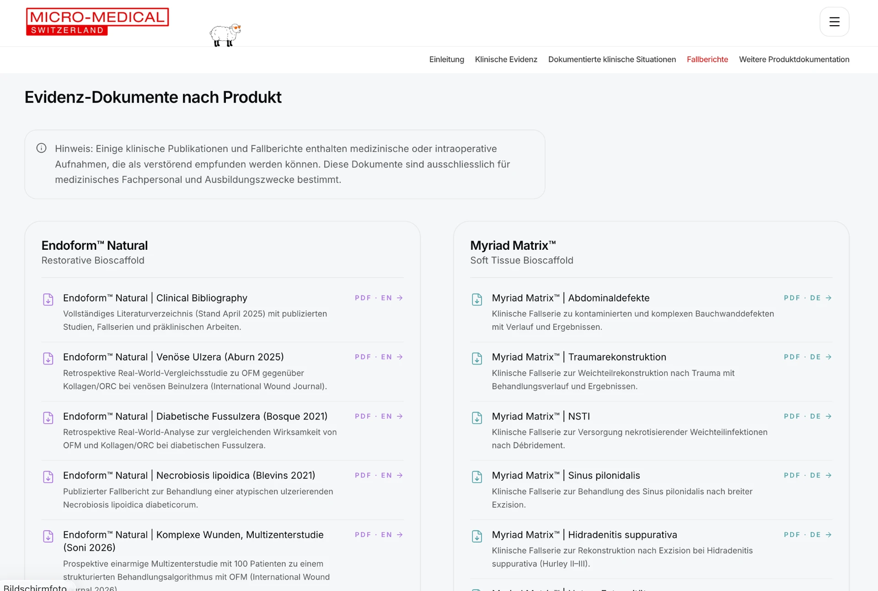Click arrow icon next to Clinical Bibliography PDF
This screenshot has height=591, width=878.
tap(400, 298)
